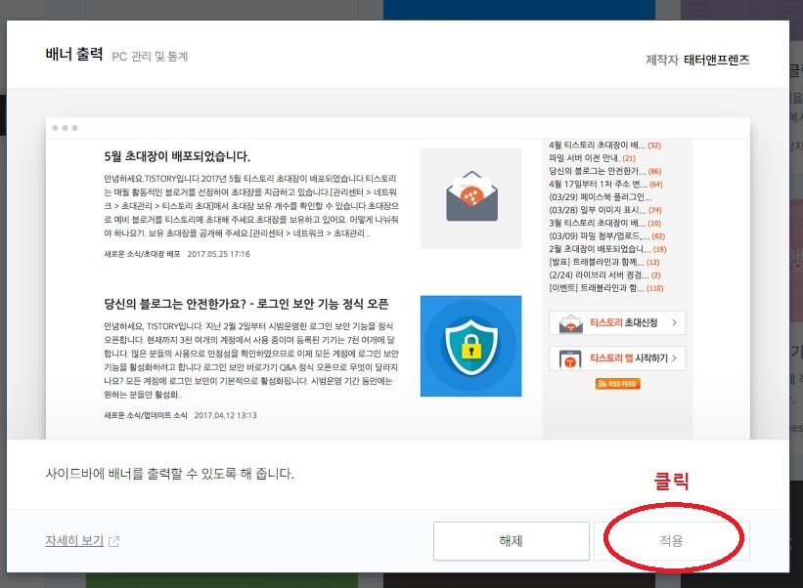Open sidebar item (03/28) 일부 이미지 표시 (74)
This screenshot has width=803, height=588.
pos(605,210)
